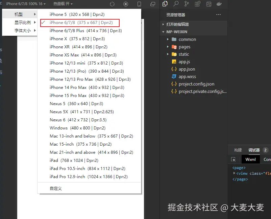Choose Mac 21-inch and above option
The height and width of the screenshot is (219, 271).
[89, 152]
